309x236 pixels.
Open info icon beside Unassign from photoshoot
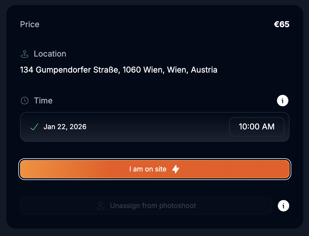pyautogui.click(x=283, y=206)
